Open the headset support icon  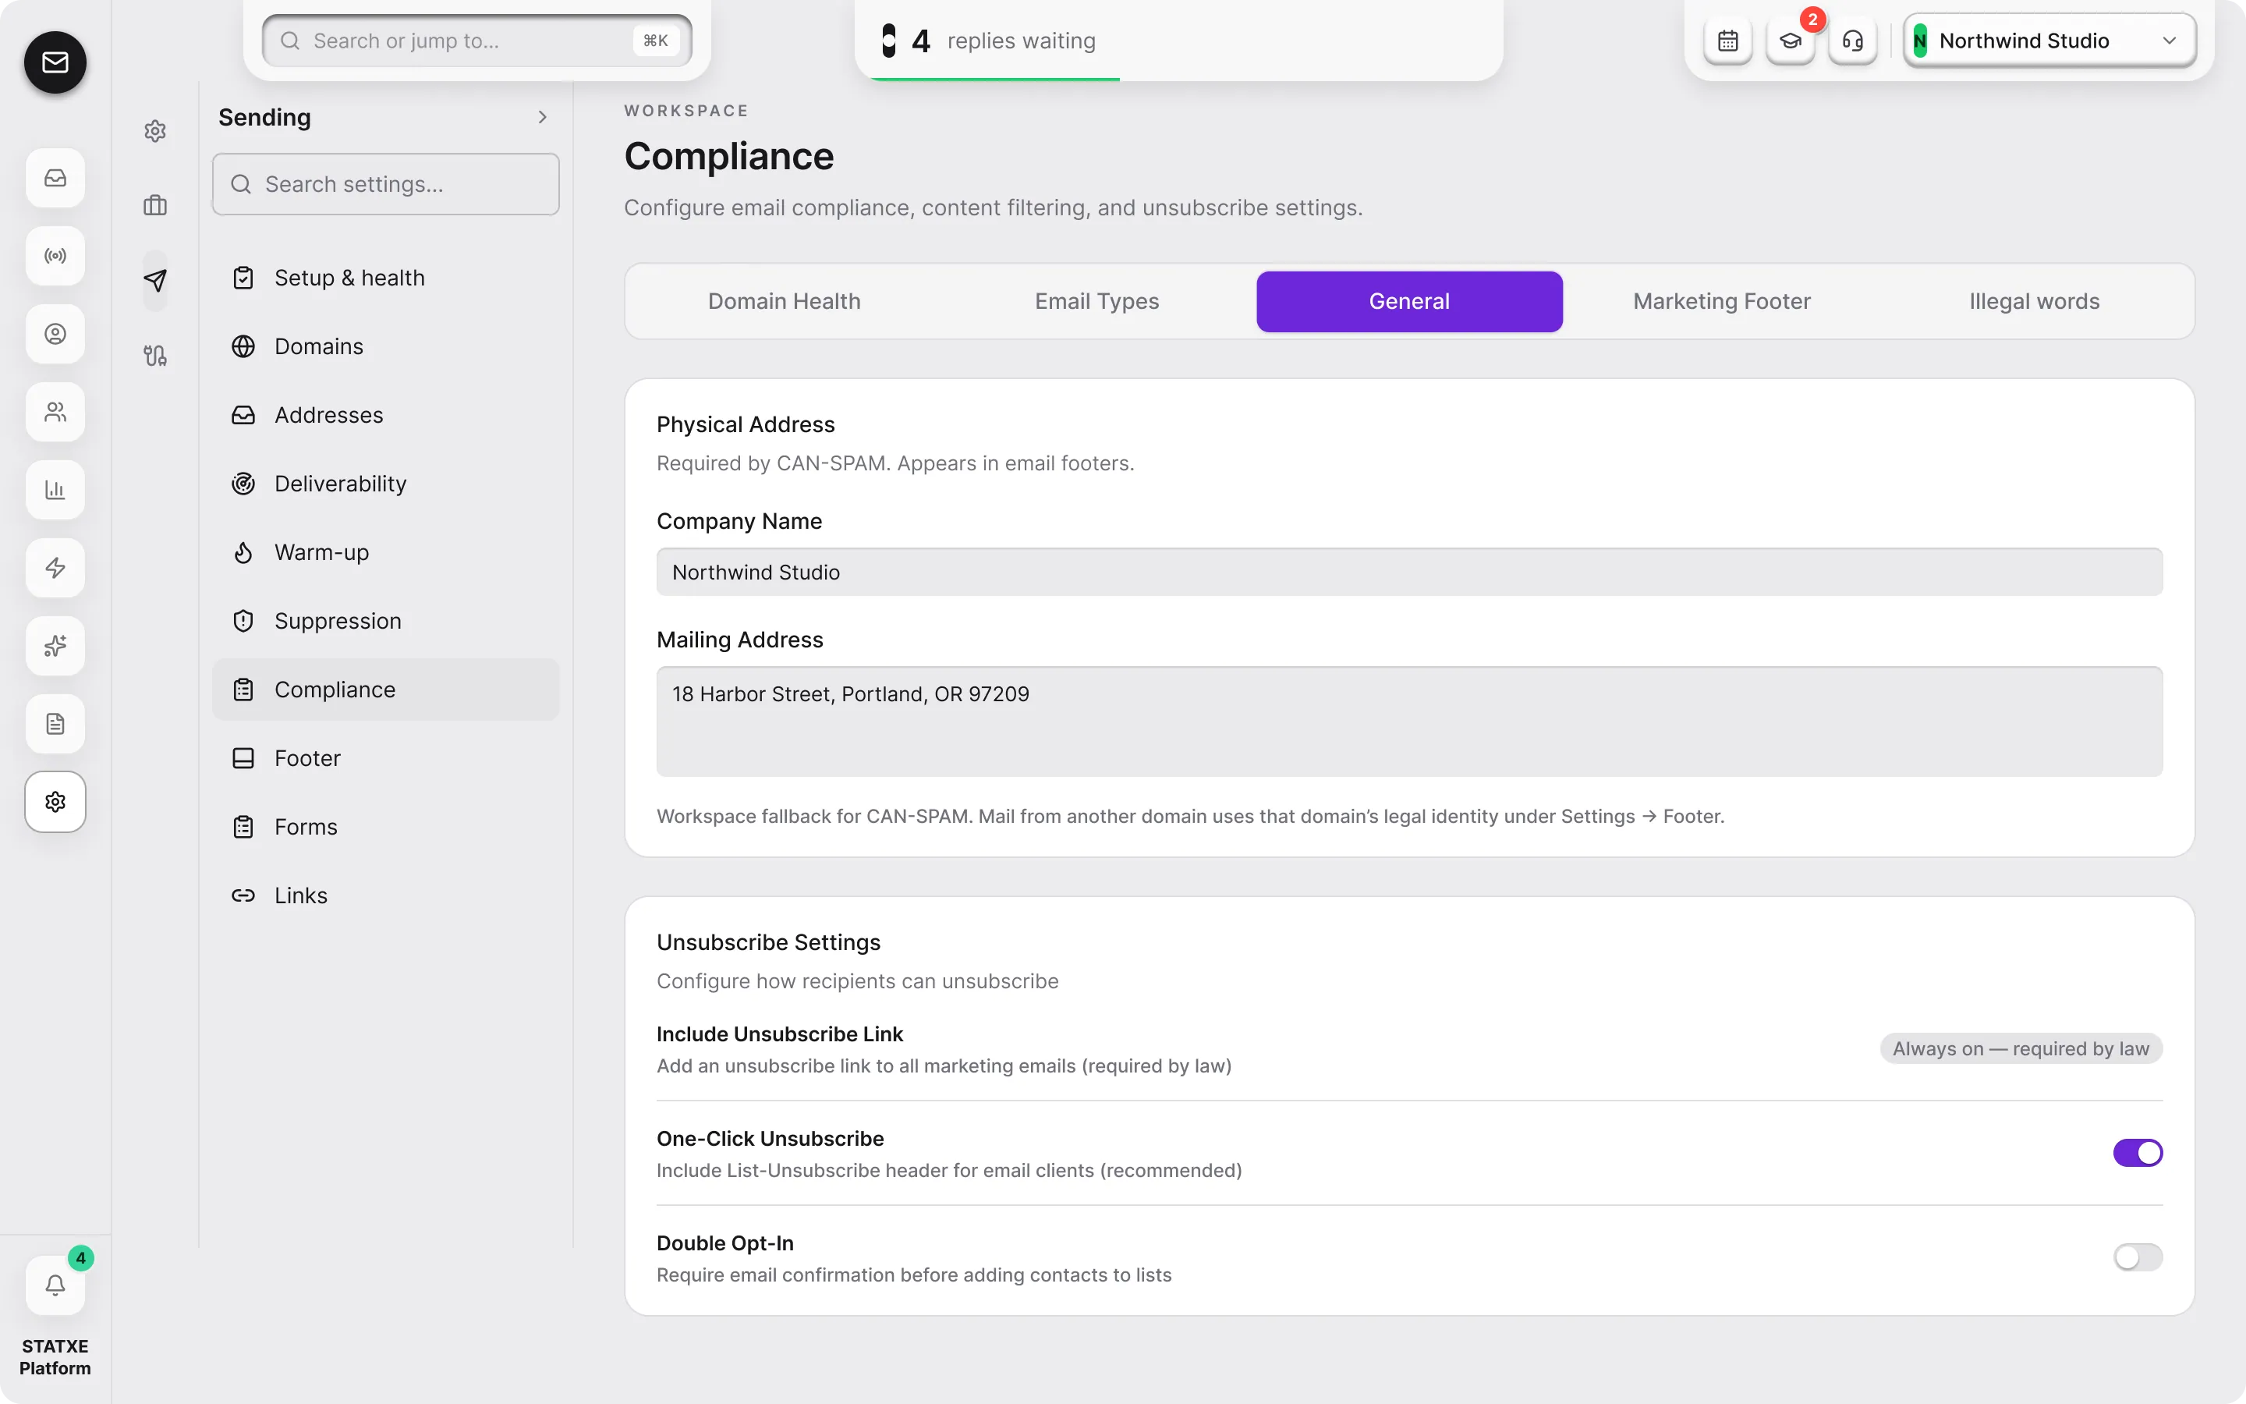coord(1851,41)
